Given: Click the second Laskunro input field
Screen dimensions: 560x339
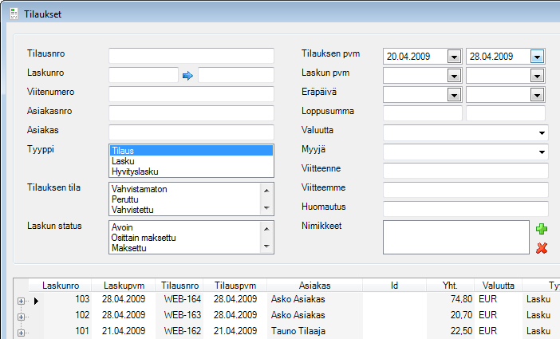Looking at the screenshot, I should point(236,75).
